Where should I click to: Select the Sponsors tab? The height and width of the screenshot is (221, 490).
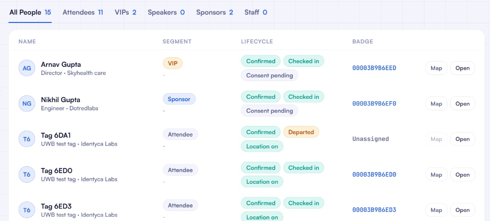pyautogui.click(x=214, y=12)
